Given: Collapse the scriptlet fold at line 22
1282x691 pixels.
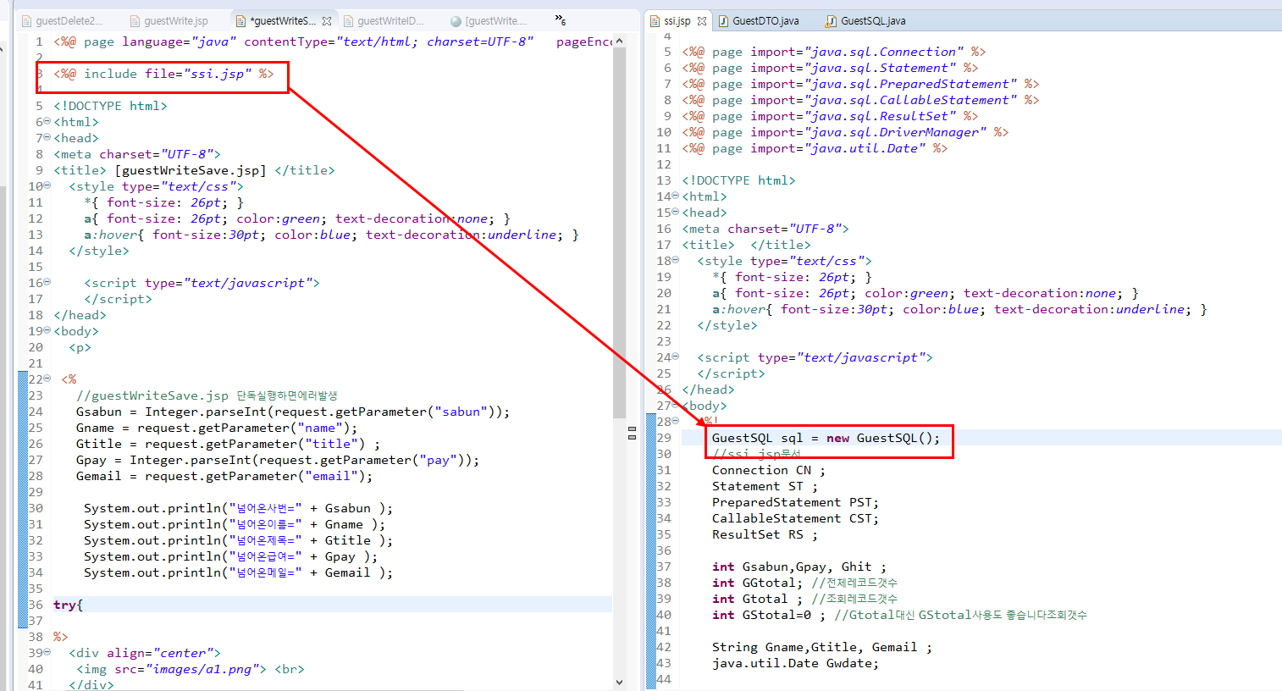Looking at the screenshot, I should coord(47,379).
